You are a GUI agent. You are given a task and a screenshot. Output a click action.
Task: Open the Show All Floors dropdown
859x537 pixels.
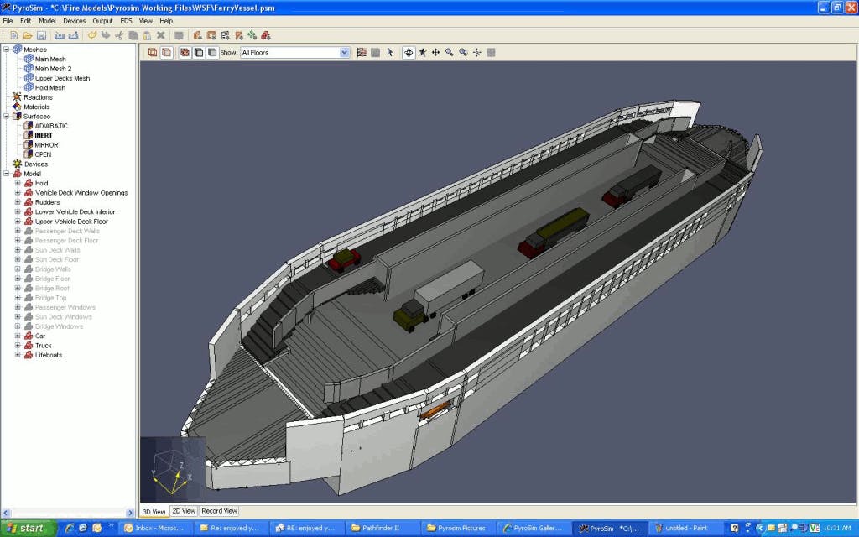[x=344, y=52]
